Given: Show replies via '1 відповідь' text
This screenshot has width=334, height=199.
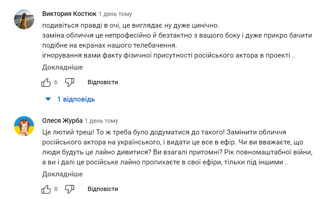Looking at the screenshot, I should point(76,99).
